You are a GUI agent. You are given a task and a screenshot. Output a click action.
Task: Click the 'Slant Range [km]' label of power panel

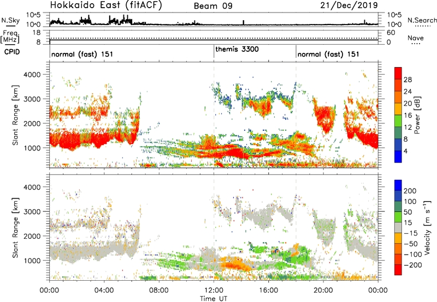click(15, 115)
